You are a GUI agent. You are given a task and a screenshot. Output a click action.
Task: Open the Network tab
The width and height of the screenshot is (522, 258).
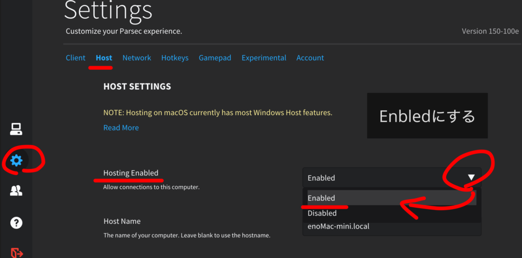[x=137, y=58]
